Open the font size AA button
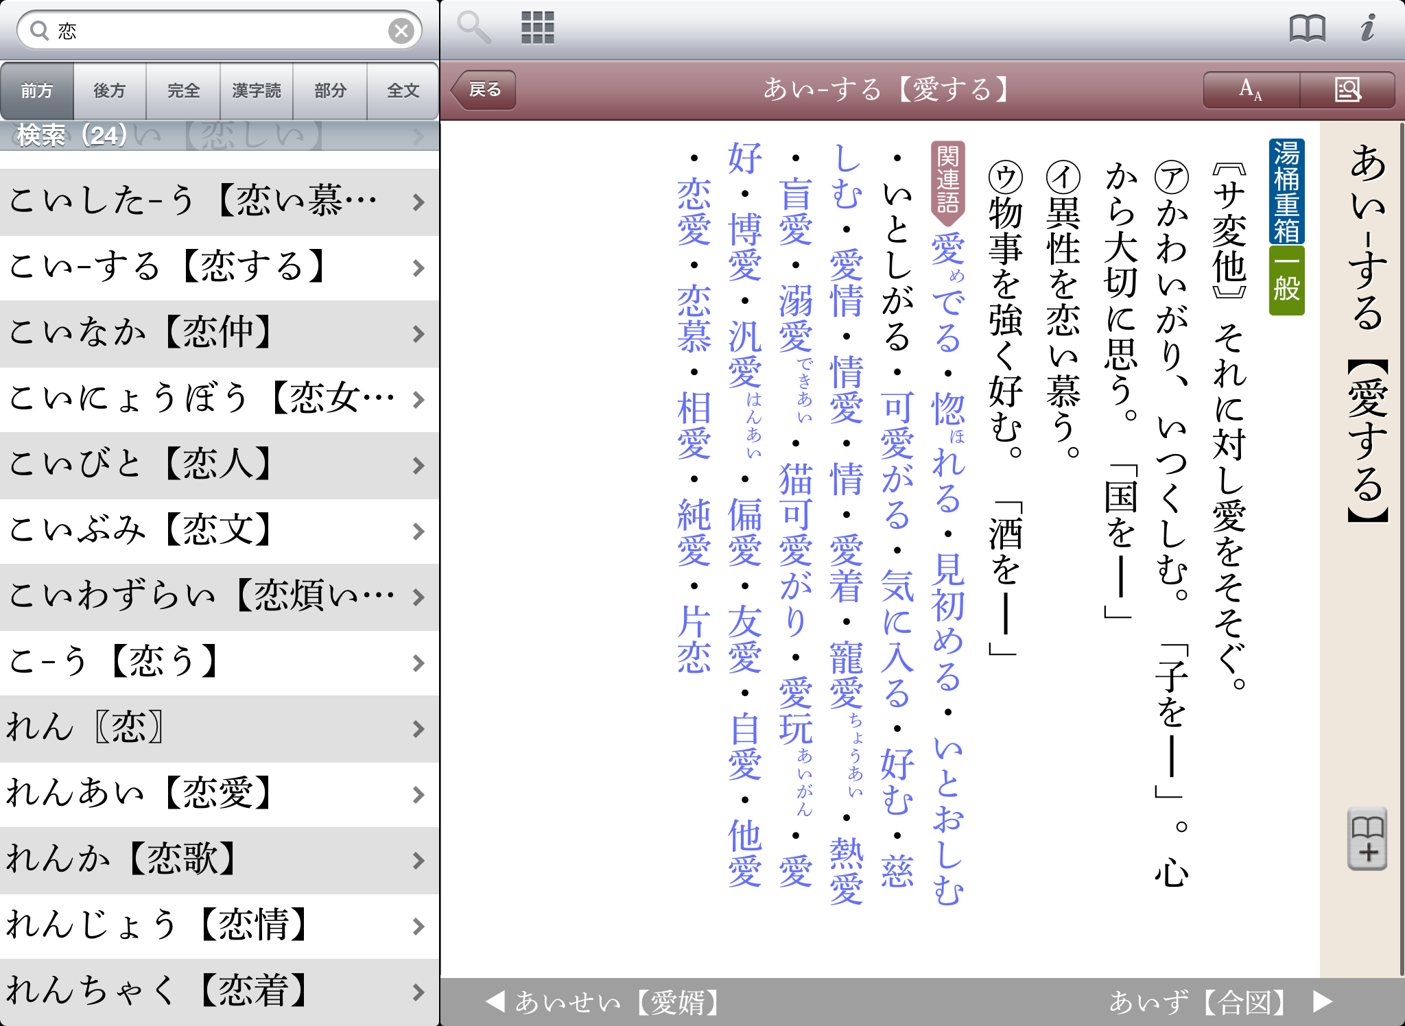Image resolution: width=1405 pixels, height=1026 pixels. click(1251, 90)
